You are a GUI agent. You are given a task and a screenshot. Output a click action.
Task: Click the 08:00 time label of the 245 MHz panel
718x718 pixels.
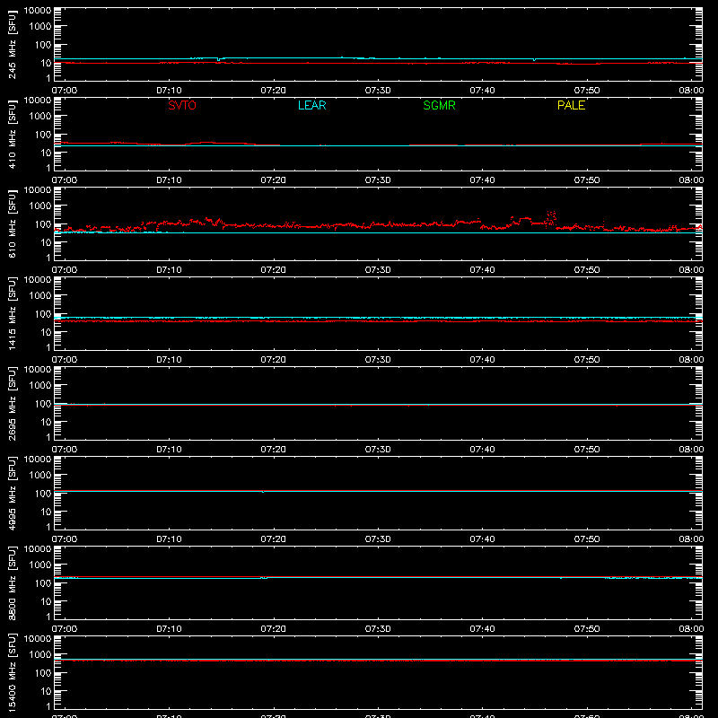click(x=691, y=91)
